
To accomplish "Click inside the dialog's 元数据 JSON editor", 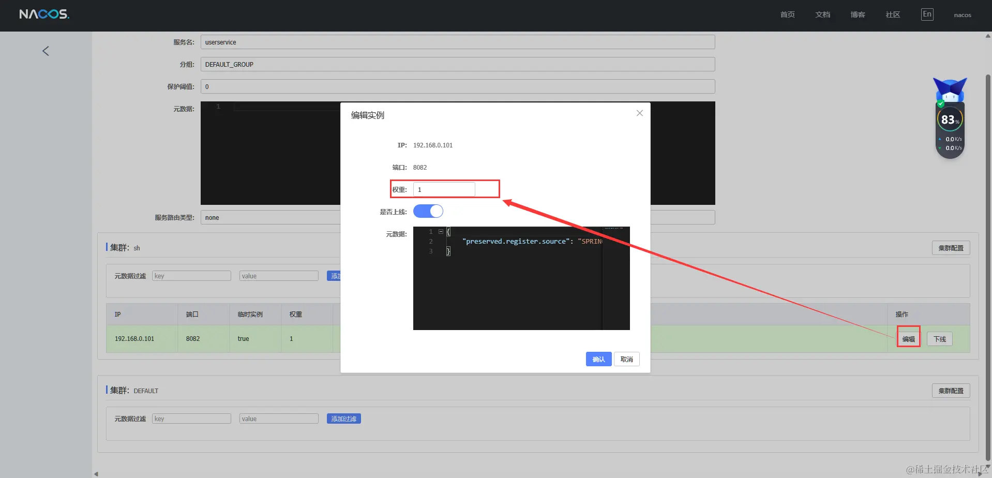I will pyautogui.click(x=521, y=278).
